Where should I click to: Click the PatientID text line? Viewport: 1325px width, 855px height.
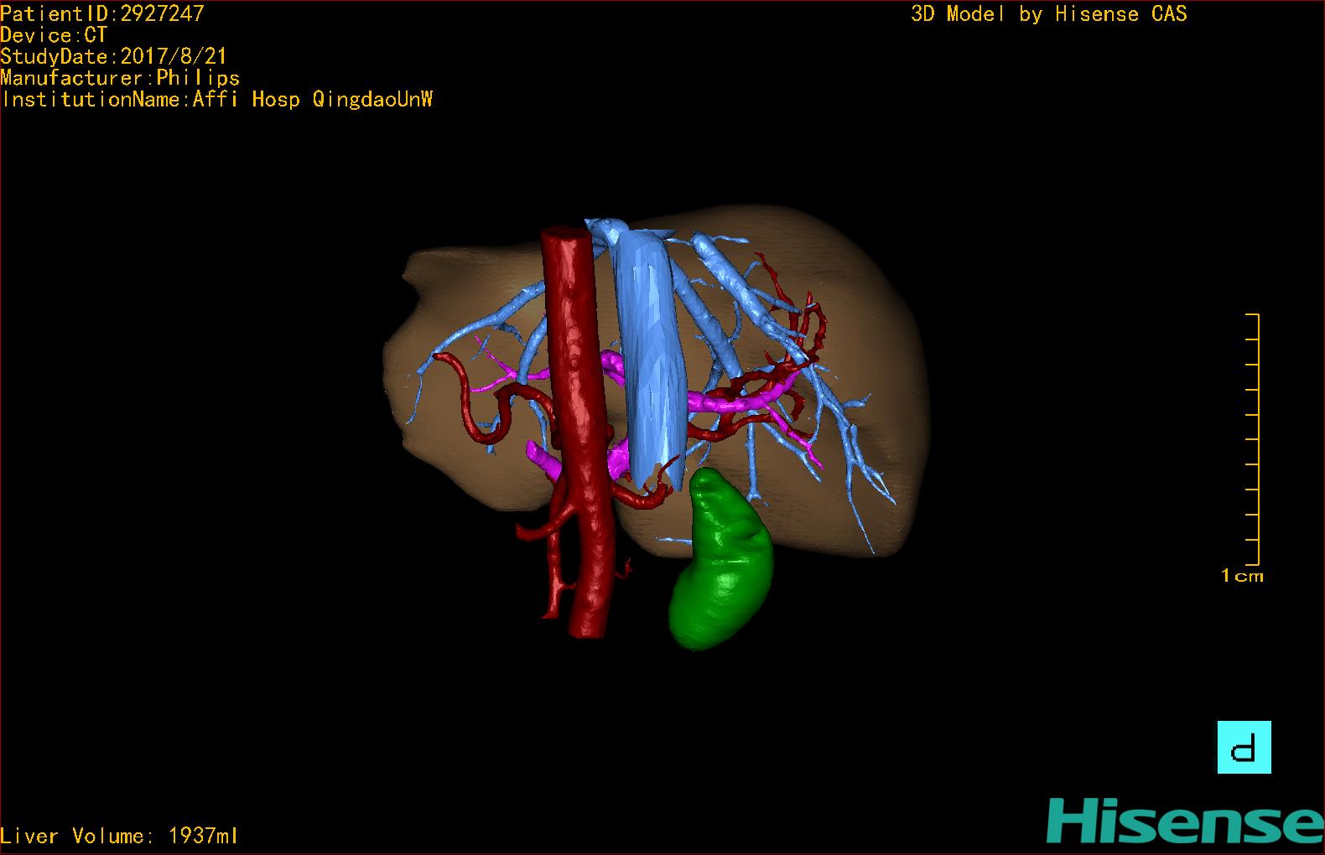102,13
